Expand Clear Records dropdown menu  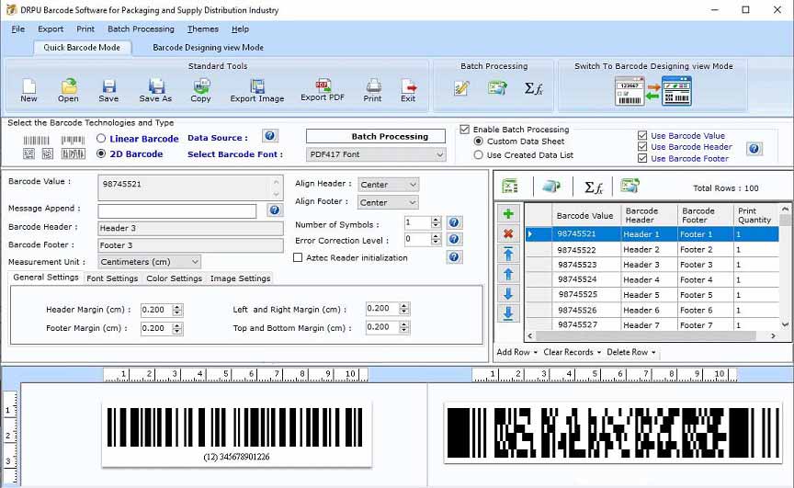pos(573,352)
